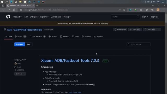167x94 pixels.
Task: Switch to Tags view
Action: 28,44
